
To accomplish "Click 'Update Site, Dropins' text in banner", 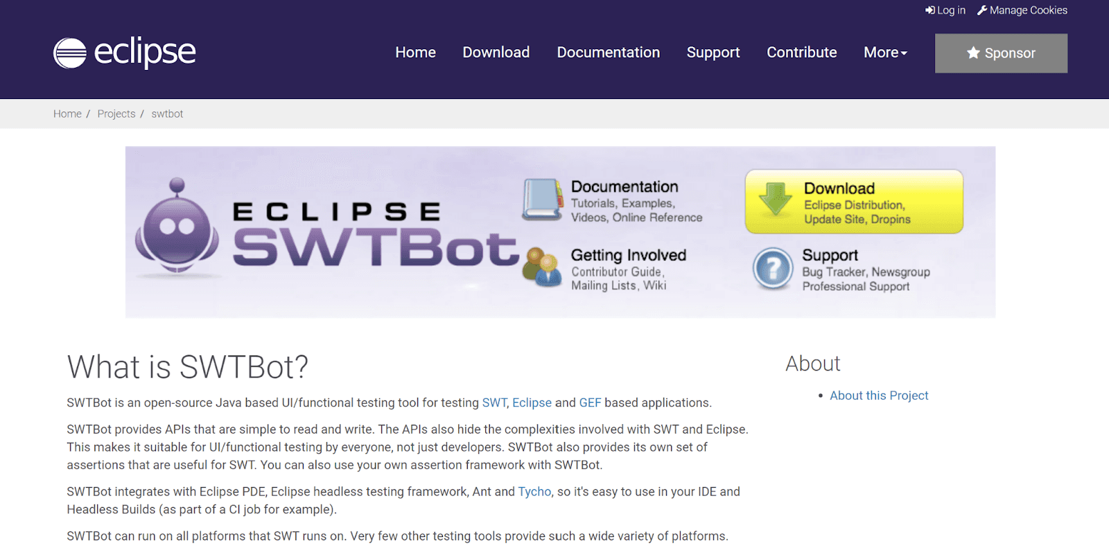I will 857,219.
